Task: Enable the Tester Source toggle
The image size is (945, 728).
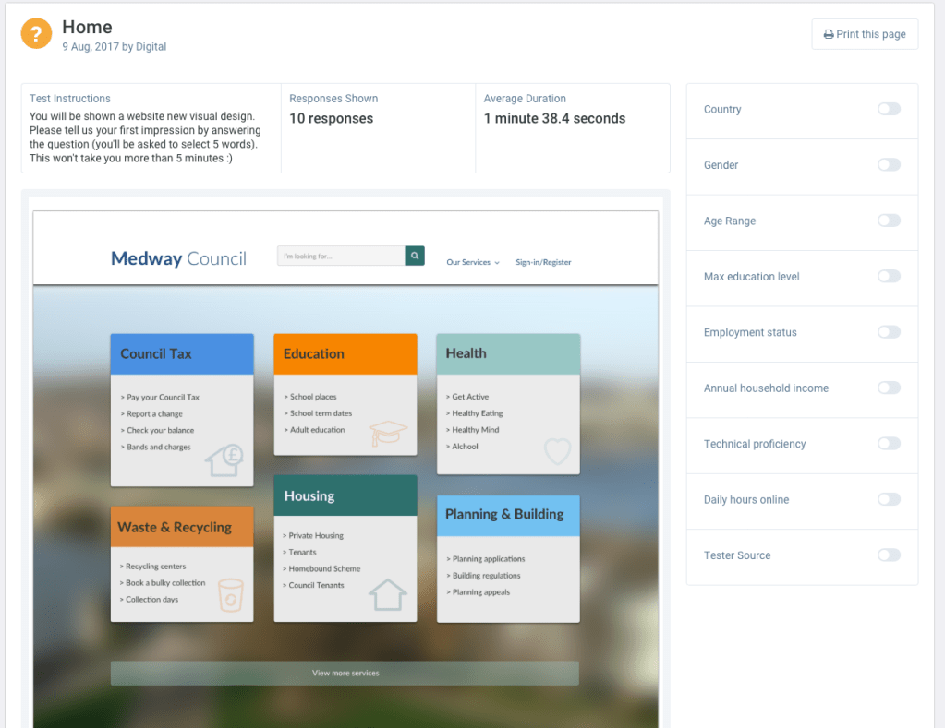Action: point(888,555)
